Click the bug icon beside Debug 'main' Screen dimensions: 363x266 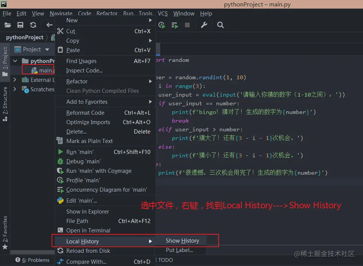60,161
